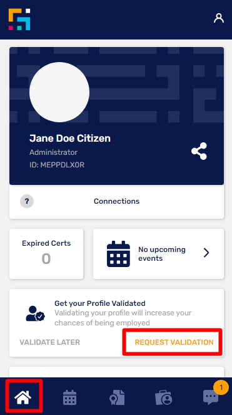Open messages with notification badge
This screenshot has width=232, height=415.
(x=211, y=397)
